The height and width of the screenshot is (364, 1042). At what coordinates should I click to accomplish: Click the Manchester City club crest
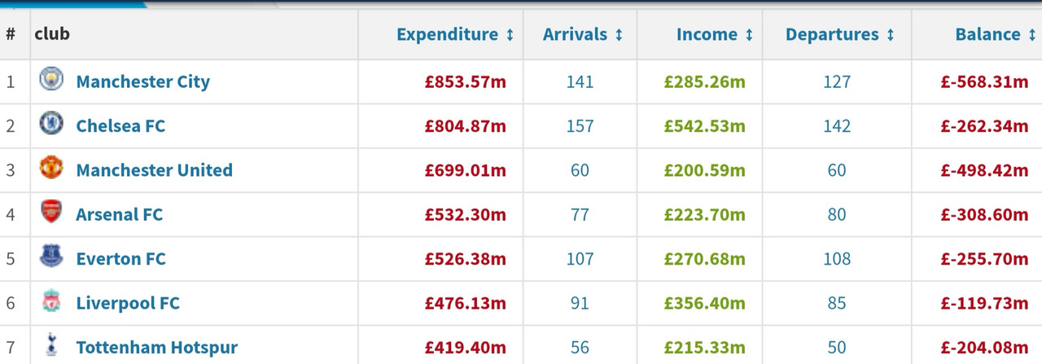click(51, 80)
